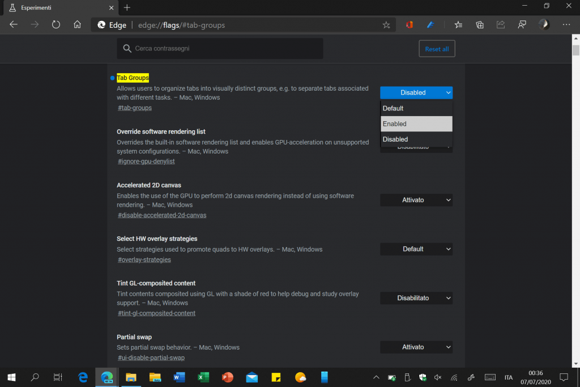The width and height of the screenshot is (580, 387).
Task: Launch PowerPoint from the taskbar
Action: [x=228, y=377]
